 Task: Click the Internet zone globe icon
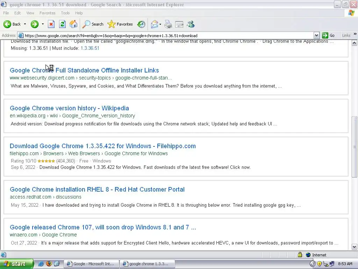308,255
